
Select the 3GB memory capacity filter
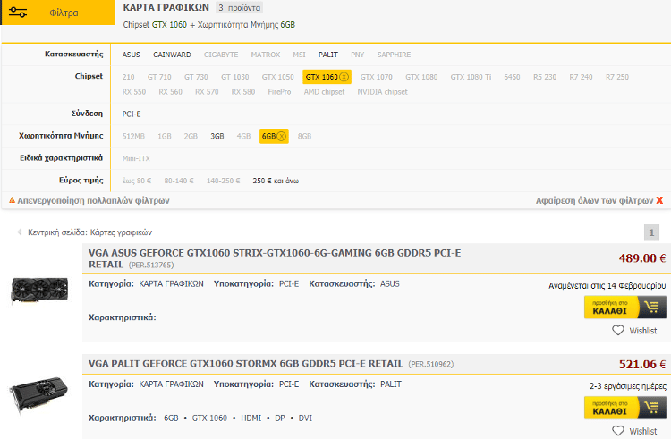click(217, 137)
